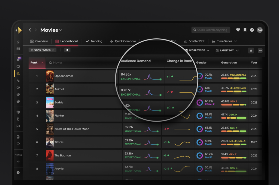The height and width of the screenshot is (185, 279).
Task: Click the back arrow beside Movies
Action: [x=30, y=30]
